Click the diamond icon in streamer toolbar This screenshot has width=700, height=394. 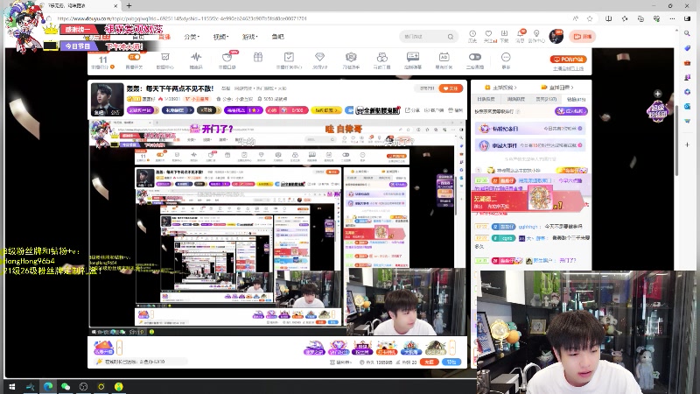[x=319, y=57]
